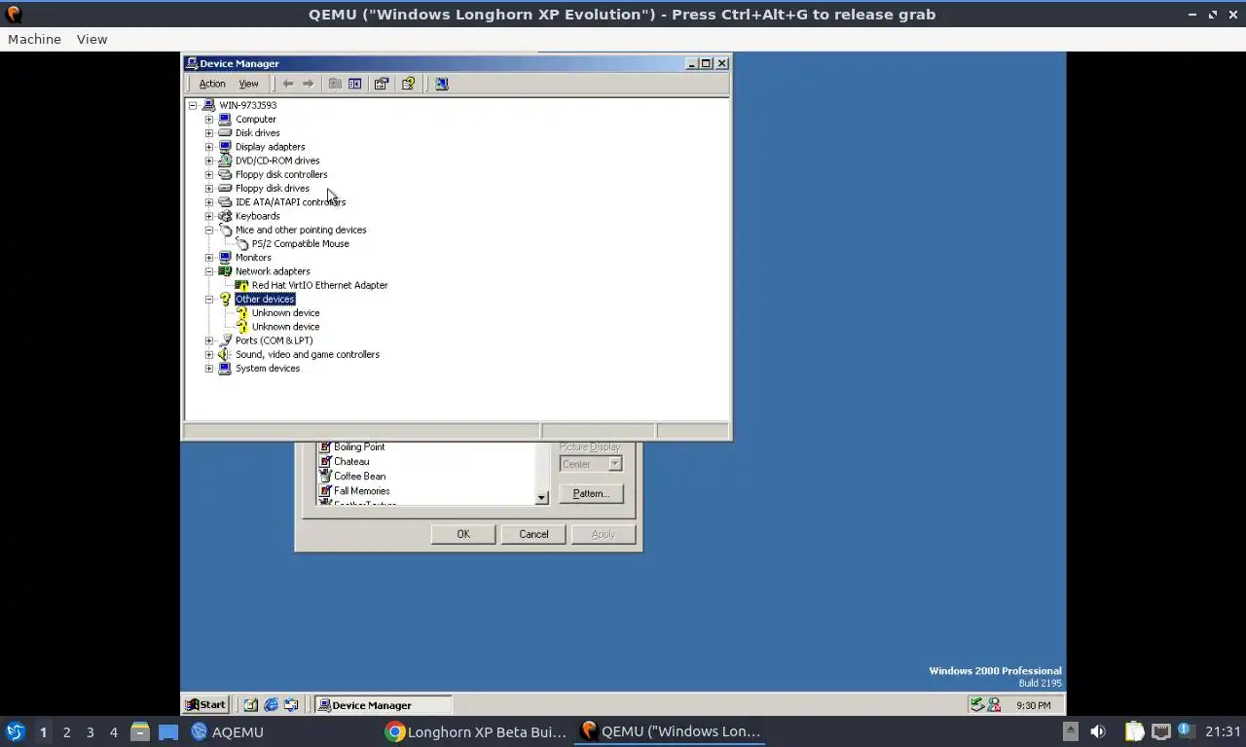Click the Forward arrow in Device Manager toolbar

click(x=309, y=84)
